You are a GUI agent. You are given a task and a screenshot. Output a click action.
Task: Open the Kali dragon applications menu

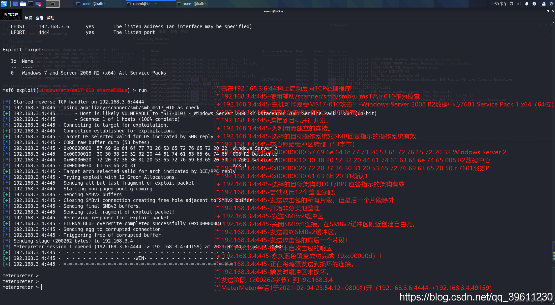click(x=4, y=4)
